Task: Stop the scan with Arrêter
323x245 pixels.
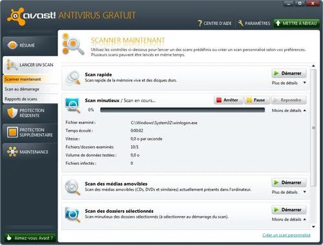Action: pyautogui.click(x=229, y=100)
